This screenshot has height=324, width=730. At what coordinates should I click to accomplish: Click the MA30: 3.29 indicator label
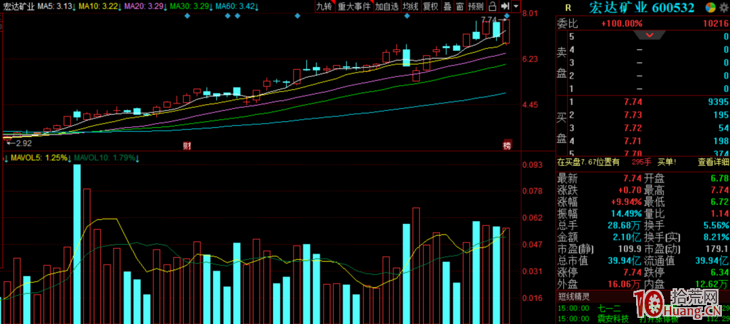click(x=191, y=7)
